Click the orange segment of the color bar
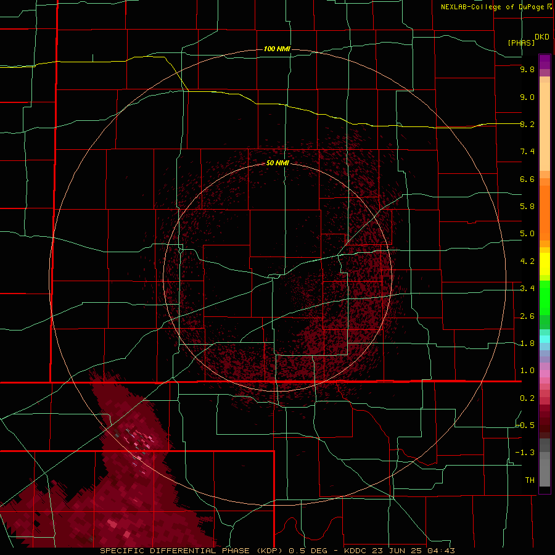The height and width of the screenshot is (555, 555). point(545,213)
